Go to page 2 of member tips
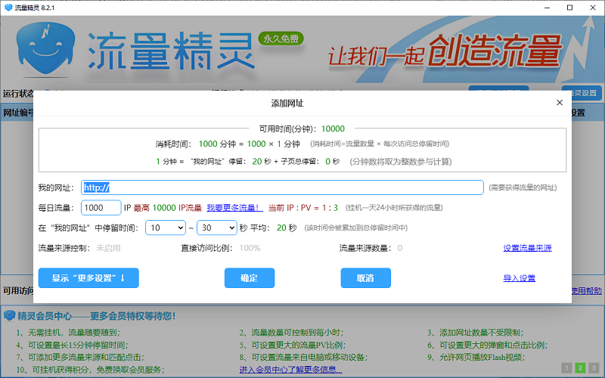The height and width of the screenshot is (378, 605). (x=580, y=368)
